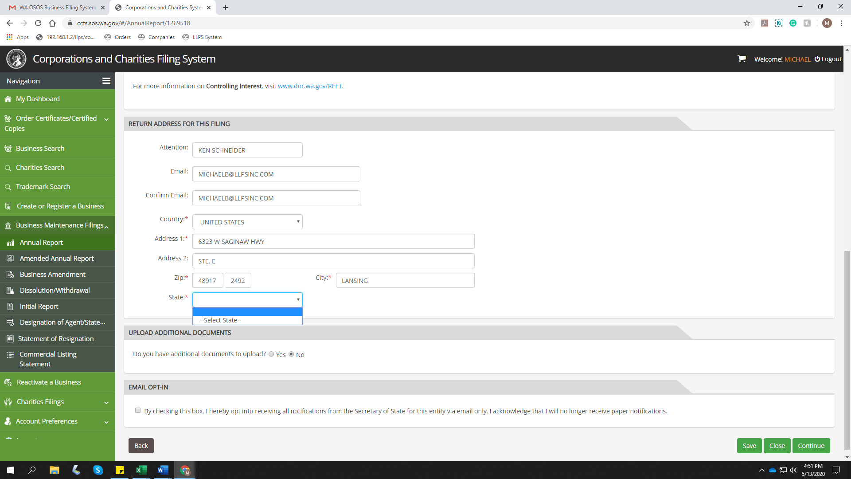Image resolution: width=851 pixels, height=479 pixels.
Task: Open the www.dor.wa.gov/REET link
Action: point(310,86)
